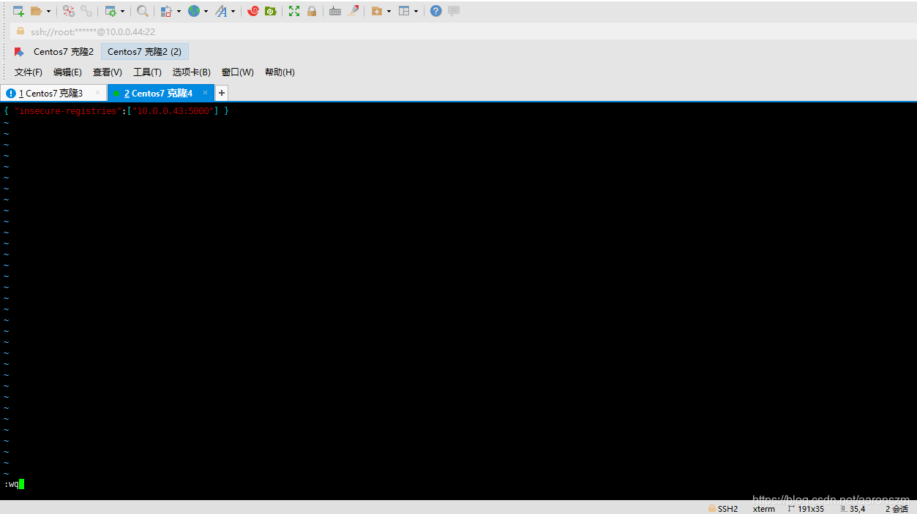Open the 选项卡(B) menu

coord(192,72)
